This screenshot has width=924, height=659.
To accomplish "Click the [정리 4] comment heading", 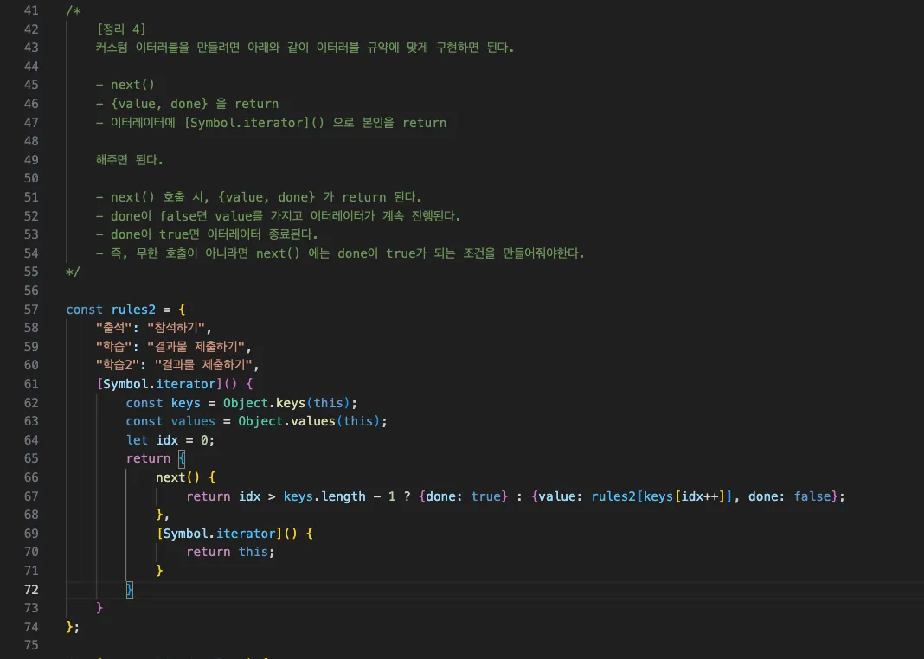I will [121, 29].
